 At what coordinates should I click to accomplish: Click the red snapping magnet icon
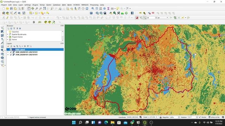(137, 18)
